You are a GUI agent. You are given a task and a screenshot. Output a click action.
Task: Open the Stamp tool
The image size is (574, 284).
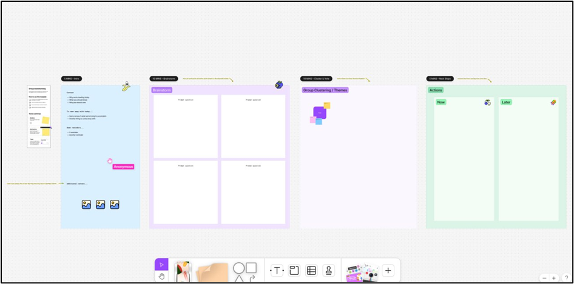(328, 271)
